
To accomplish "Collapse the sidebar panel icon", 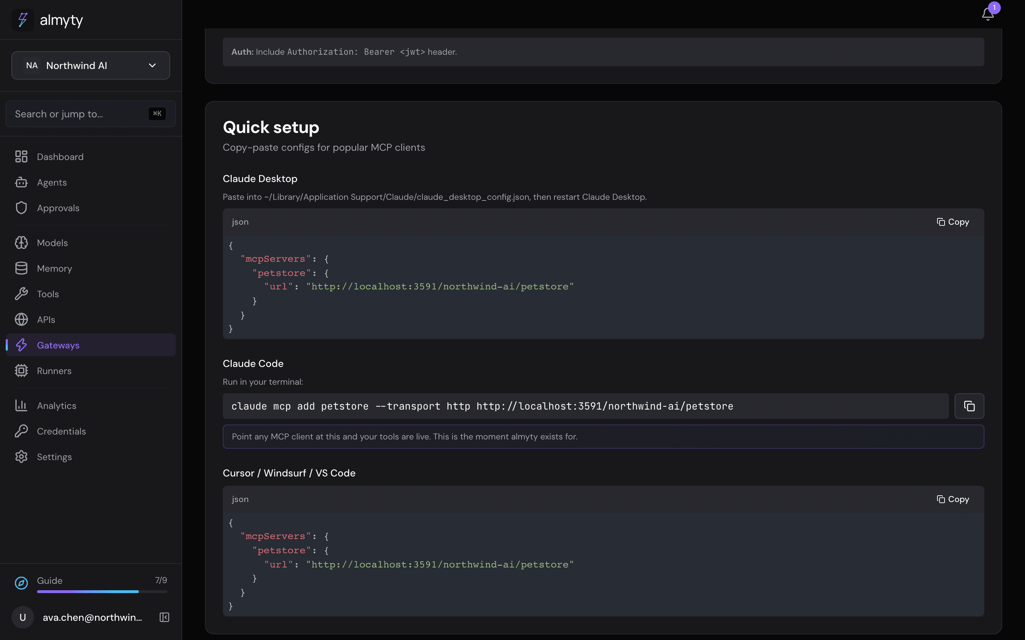I will [164, 617].
